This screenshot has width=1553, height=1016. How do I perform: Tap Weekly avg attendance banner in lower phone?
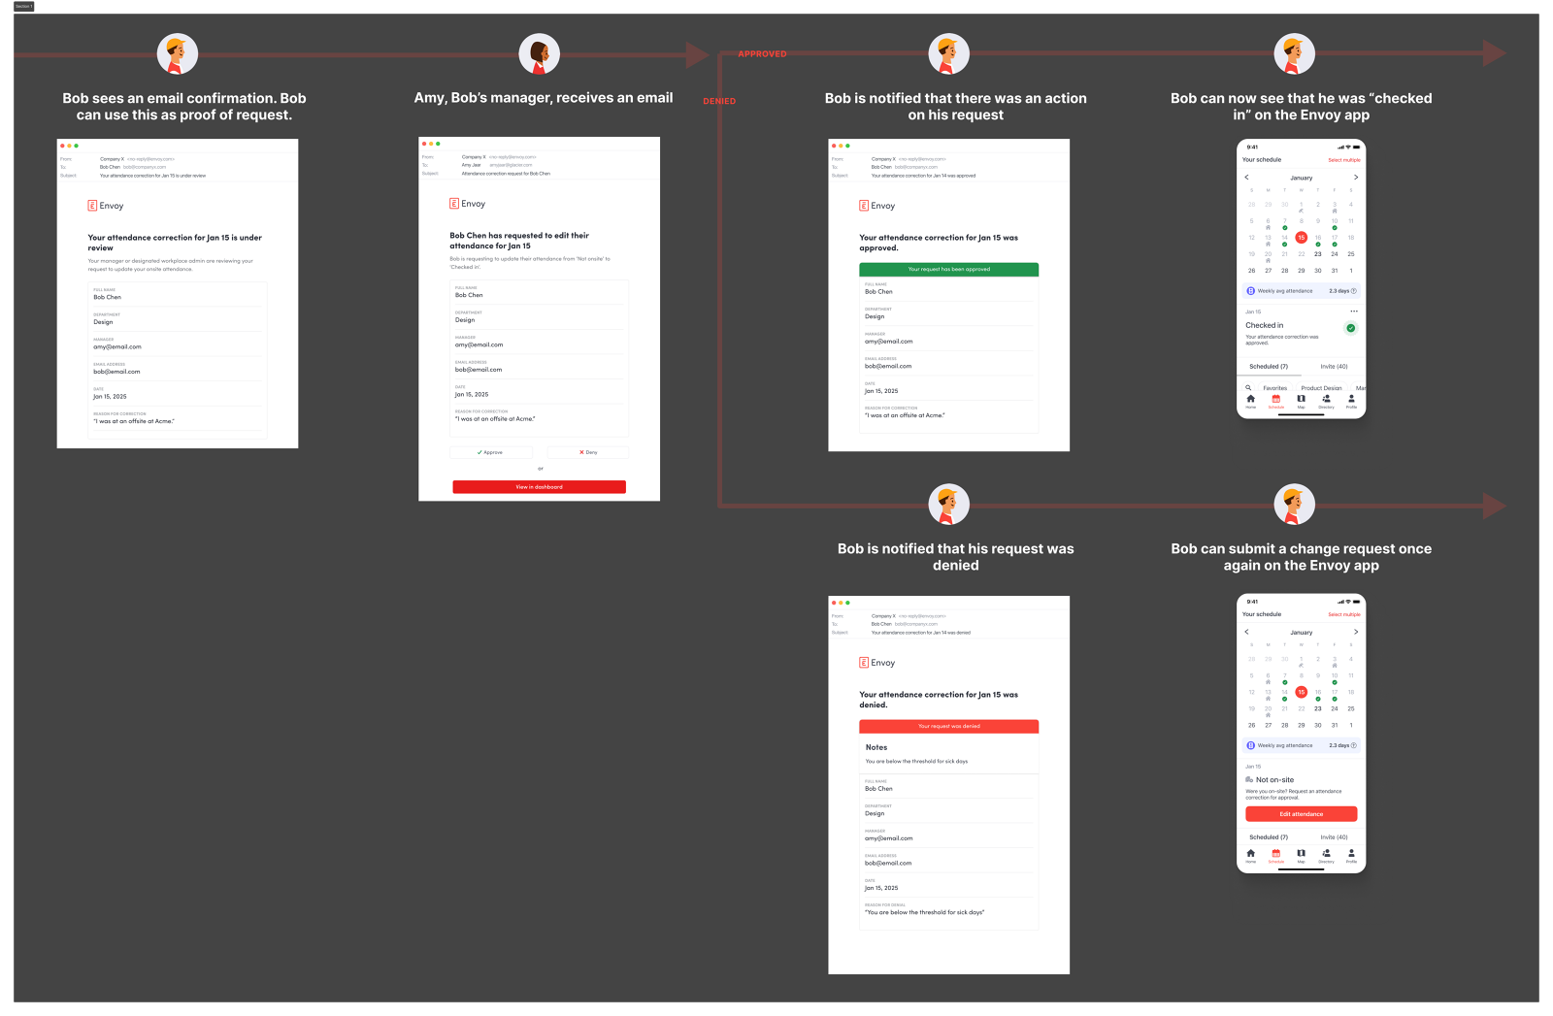pyautogui.click(x=1301, y=745)
